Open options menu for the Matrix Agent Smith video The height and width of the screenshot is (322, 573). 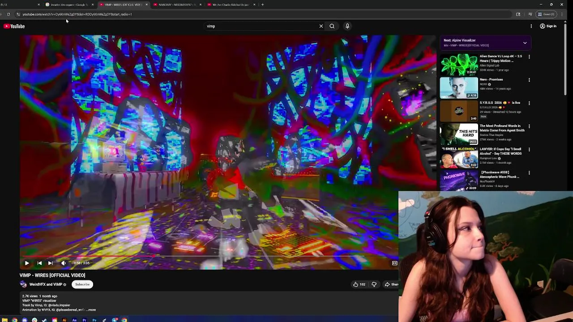(x=529, y=127)
